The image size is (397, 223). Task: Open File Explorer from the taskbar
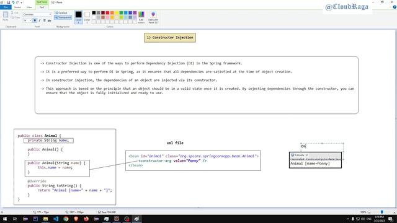pyautogui.click(x=45, y=219)
